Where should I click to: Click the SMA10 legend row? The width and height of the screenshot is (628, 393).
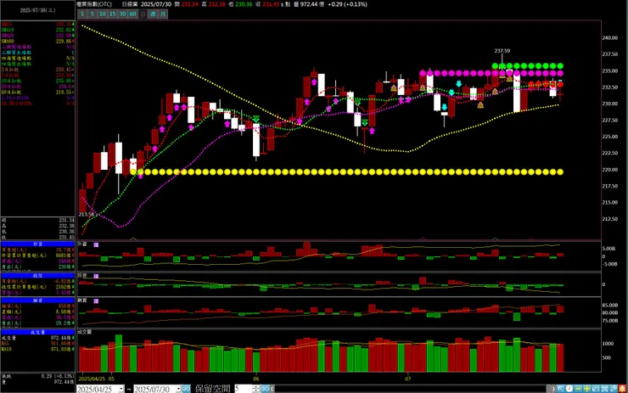(x=37, y=30)
